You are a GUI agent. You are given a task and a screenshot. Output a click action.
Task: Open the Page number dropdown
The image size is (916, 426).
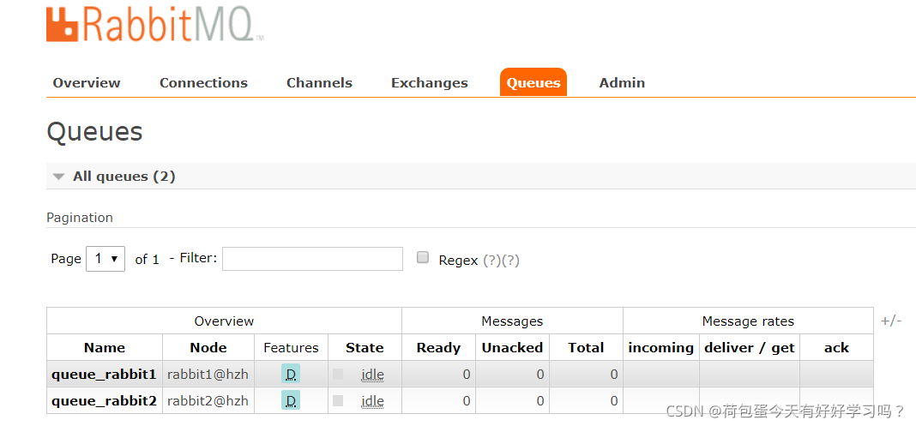105,259
